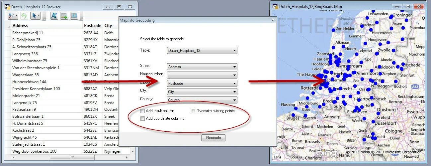Click 'Pasteurlaan 9' in the Browser
The height and width of the screenshot is (166, 431).
click(x=46, y=109)
